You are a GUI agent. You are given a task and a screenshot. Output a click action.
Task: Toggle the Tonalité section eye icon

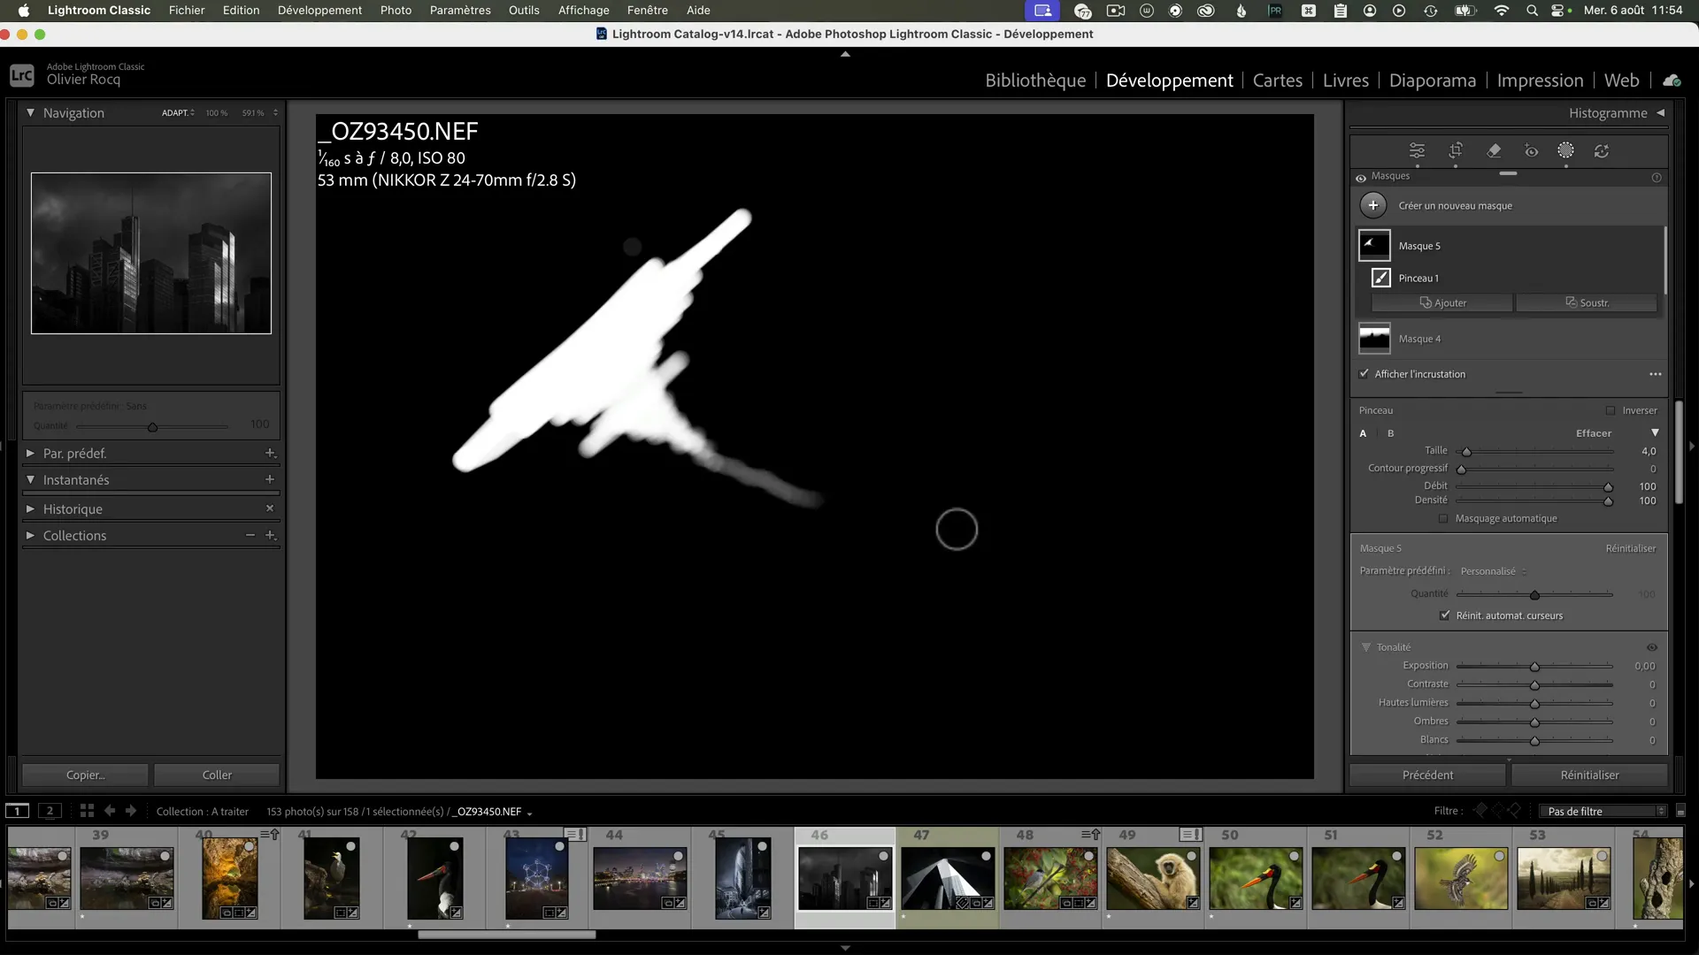1652,647
